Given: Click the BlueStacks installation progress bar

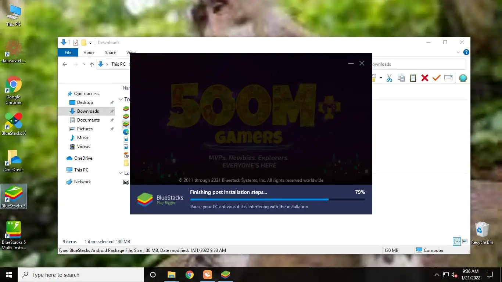Looking at the screenshot, I should [277, 199].
